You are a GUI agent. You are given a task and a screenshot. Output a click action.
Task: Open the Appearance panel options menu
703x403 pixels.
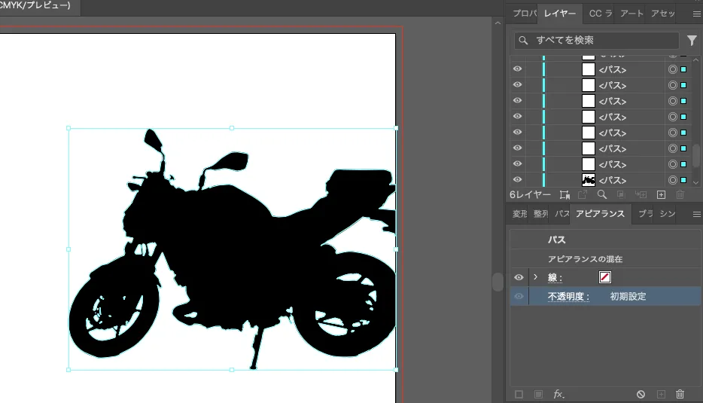click(696, 214)
